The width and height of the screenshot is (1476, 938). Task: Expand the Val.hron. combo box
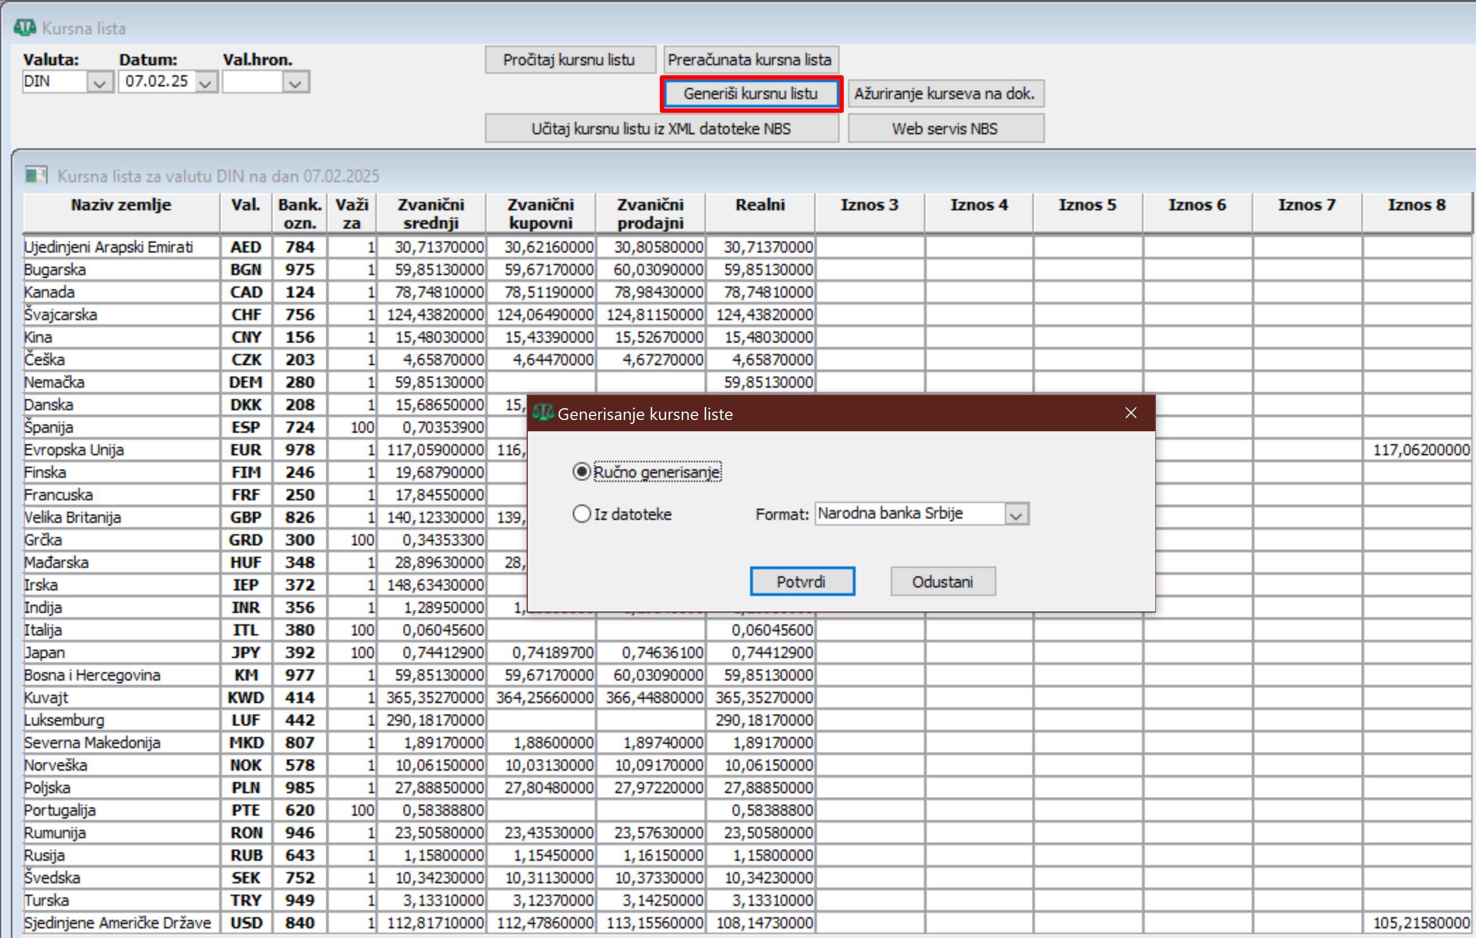pos(295,82)
